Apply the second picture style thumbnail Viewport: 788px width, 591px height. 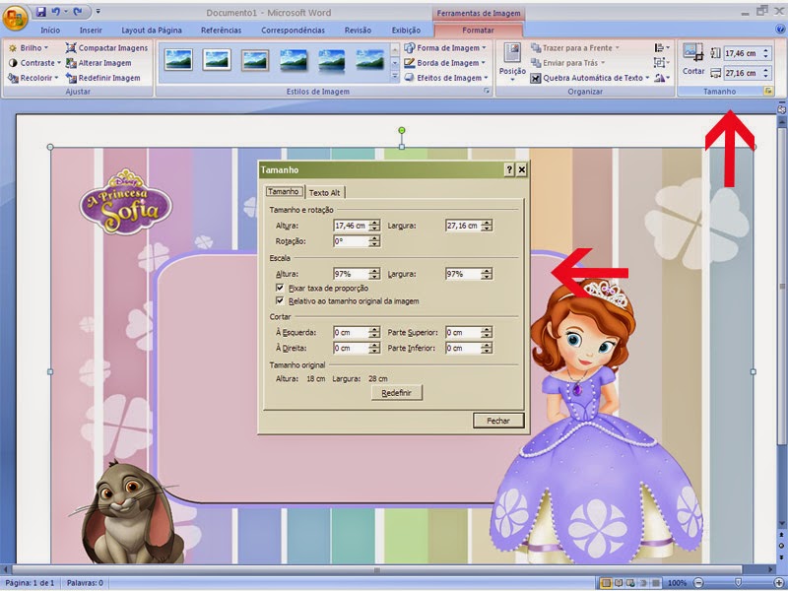(x=217, y=59)
